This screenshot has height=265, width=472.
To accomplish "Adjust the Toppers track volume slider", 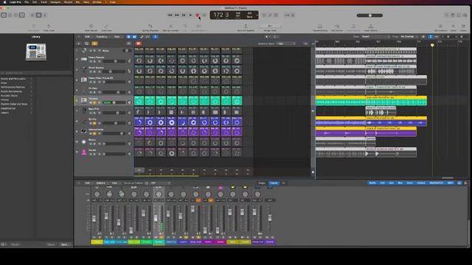I will click(x=114, y=102).
